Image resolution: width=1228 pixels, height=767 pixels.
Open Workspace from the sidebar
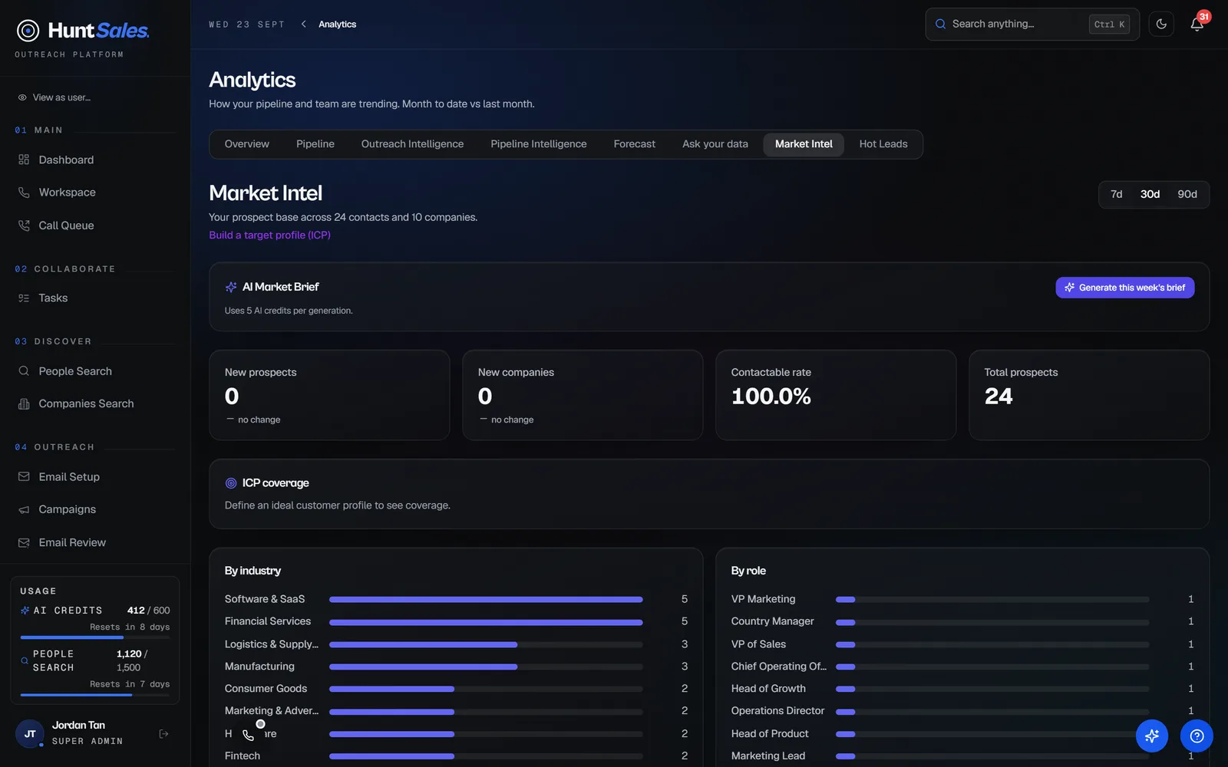tap(67, 193)
